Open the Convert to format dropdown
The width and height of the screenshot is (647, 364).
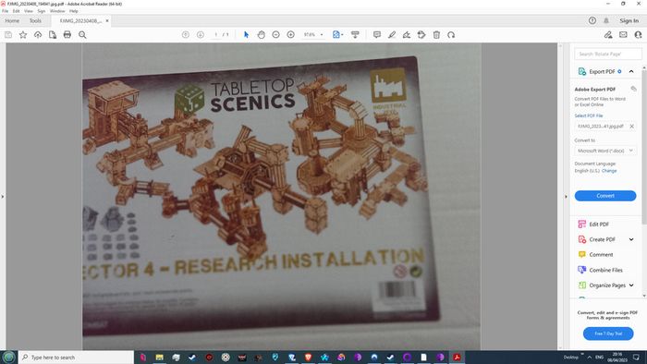604,151
